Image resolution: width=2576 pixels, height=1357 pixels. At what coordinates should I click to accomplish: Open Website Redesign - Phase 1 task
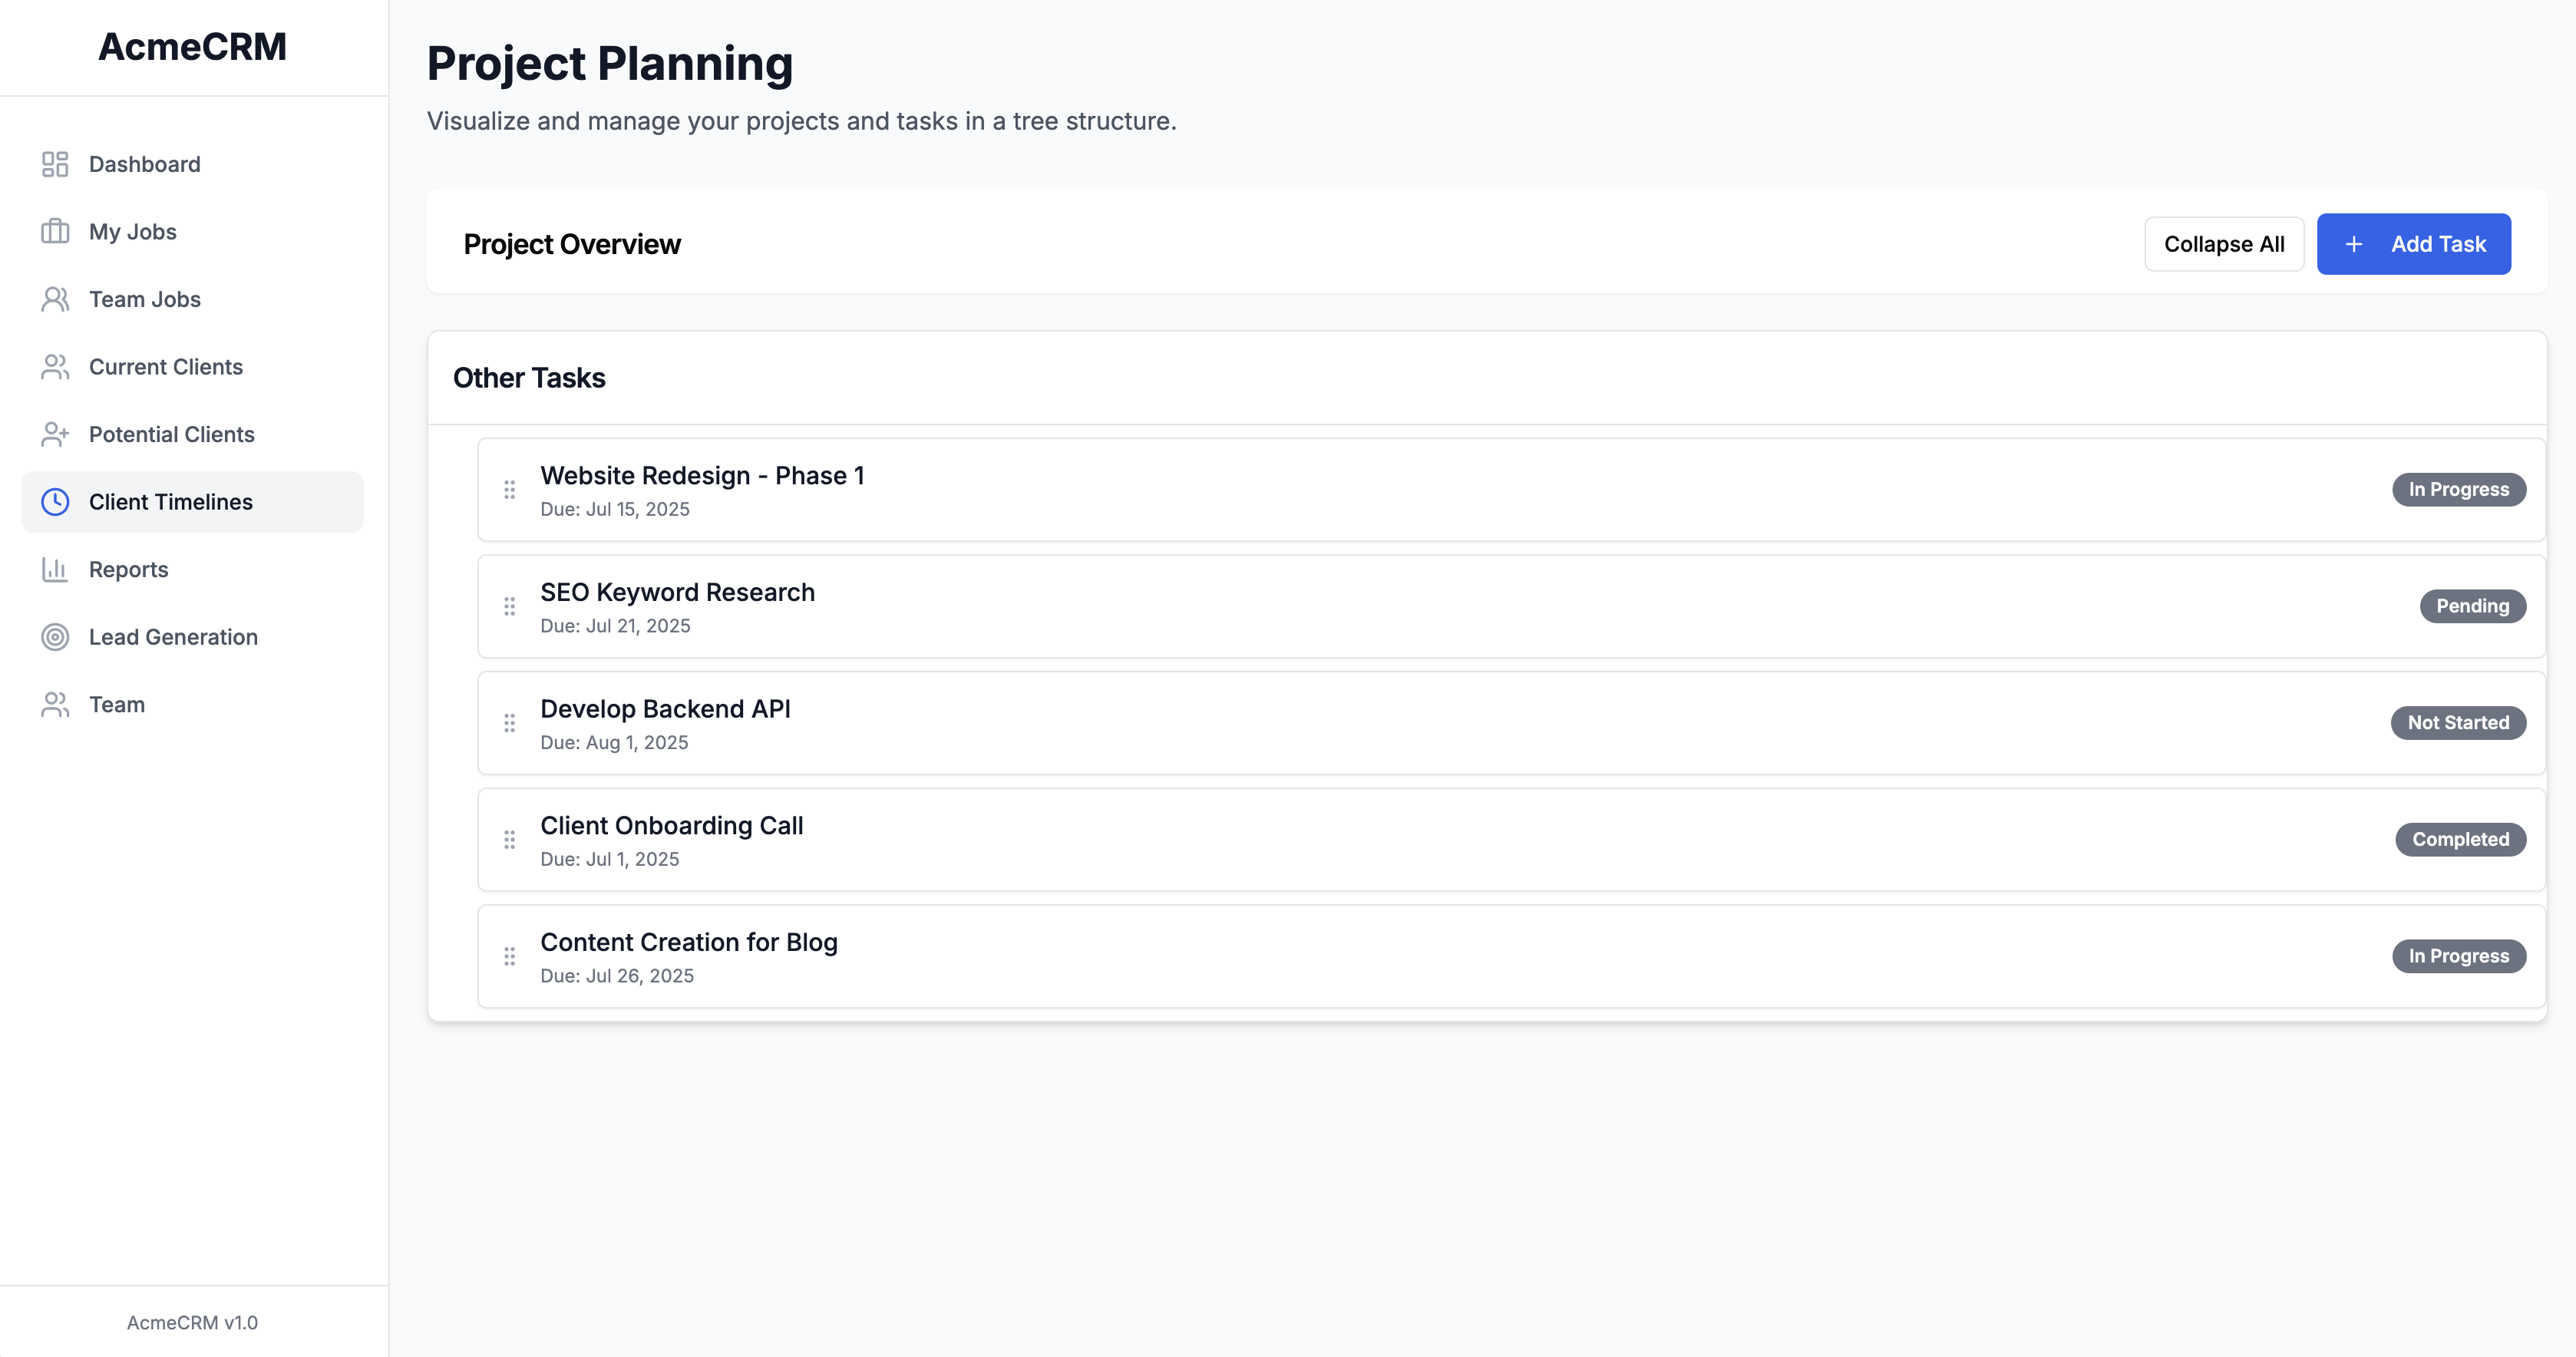pyautogui.click(x=1511, y=490)
